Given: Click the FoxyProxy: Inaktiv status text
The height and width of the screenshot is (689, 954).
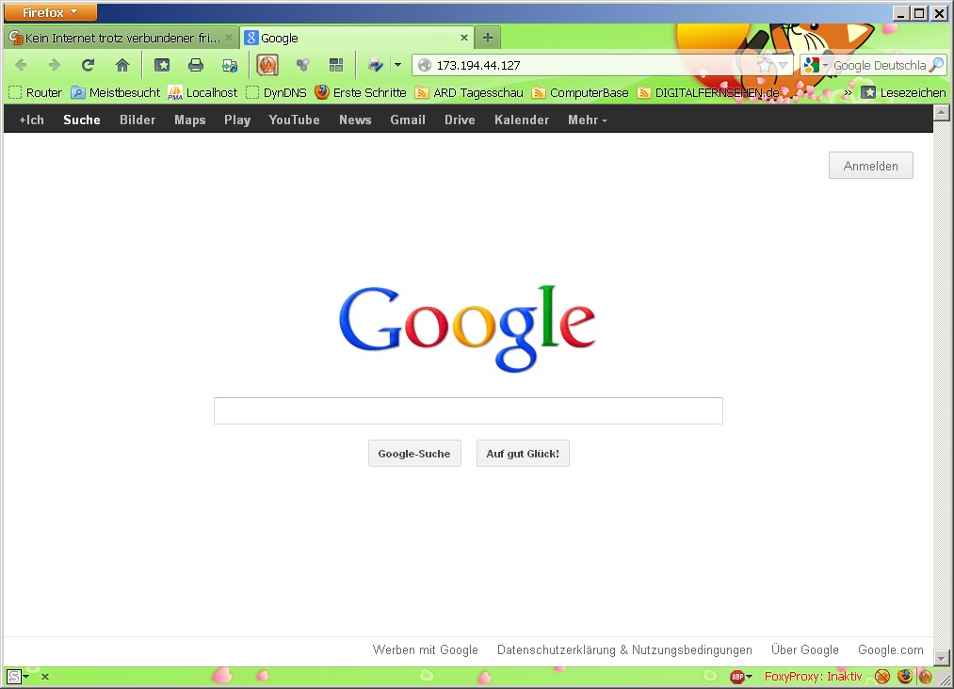Looking at the screenshot, I should [x=814, y=676].
